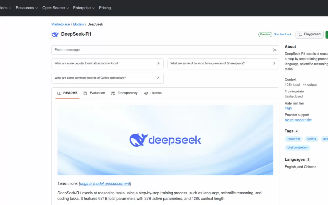Viewport: 328px width, 205px height.
Task: Click the chat-completion tag
Action: 297,148
